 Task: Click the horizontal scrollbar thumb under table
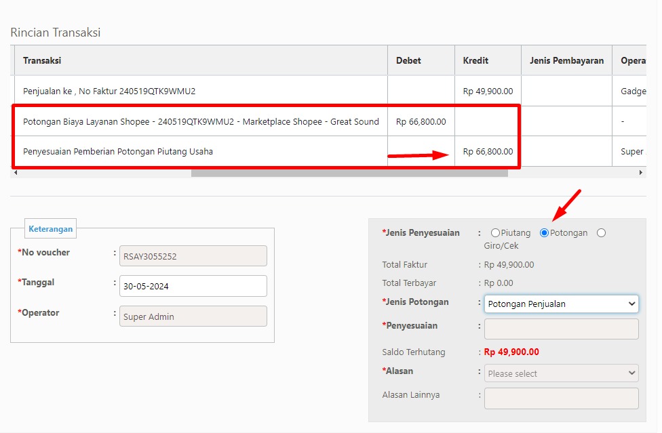[x=349, y=173]
